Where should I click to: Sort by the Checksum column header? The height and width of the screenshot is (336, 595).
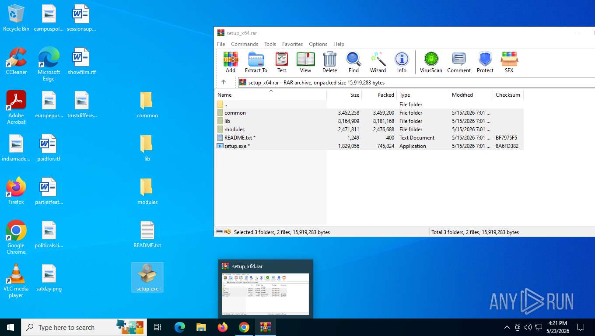(508, 95)
